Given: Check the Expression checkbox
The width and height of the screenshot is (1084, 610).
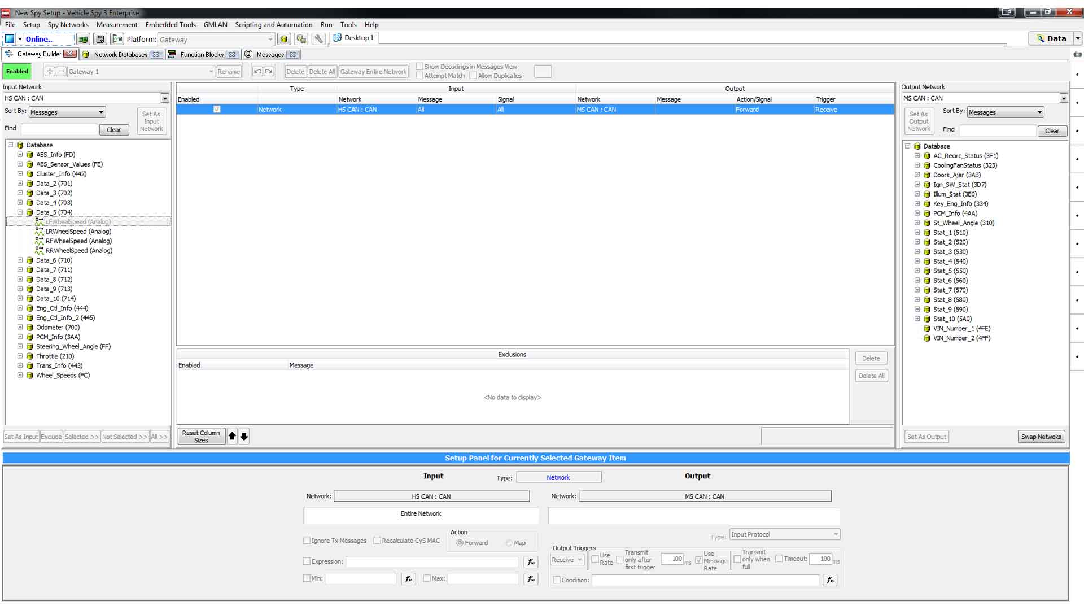Looking at the screenshot, I should pyautogui.click(x=307, y=561).
